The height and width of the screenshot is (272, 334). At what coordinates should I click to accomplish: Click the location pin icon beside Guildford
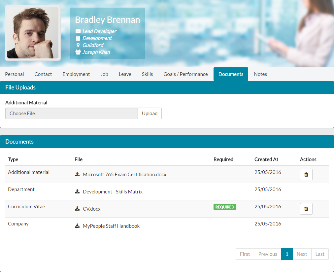pos(78,45)
